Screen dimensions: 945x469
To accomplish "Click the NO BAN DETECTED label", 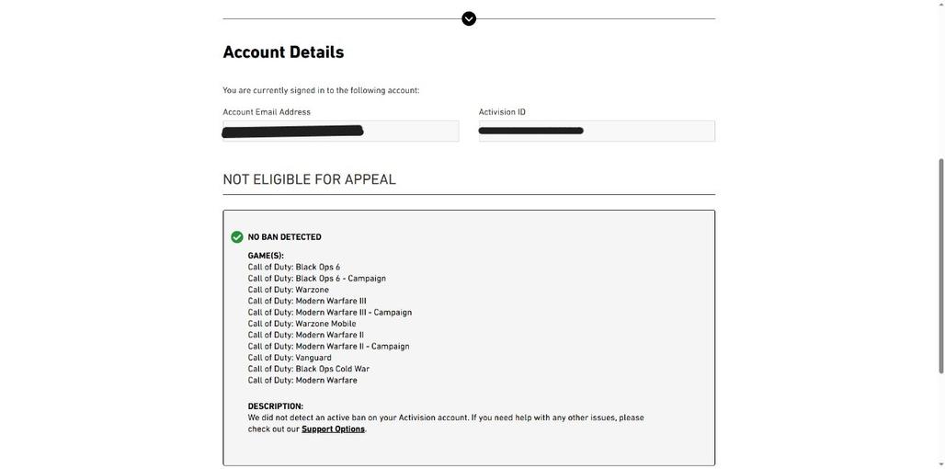I will point(284,237).
